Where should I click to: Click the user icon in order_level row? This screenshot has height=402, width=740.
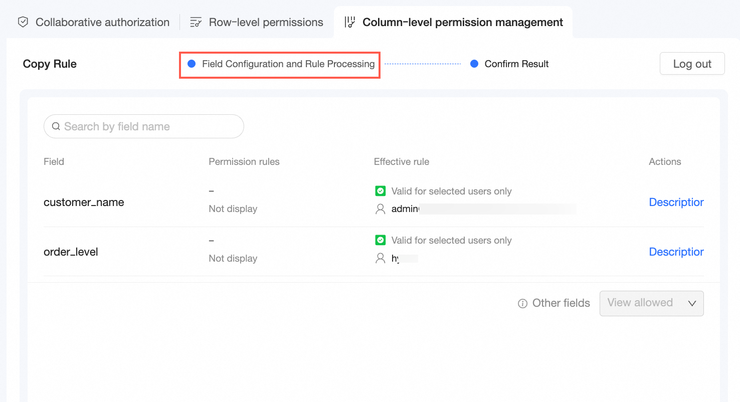[381, 259]
